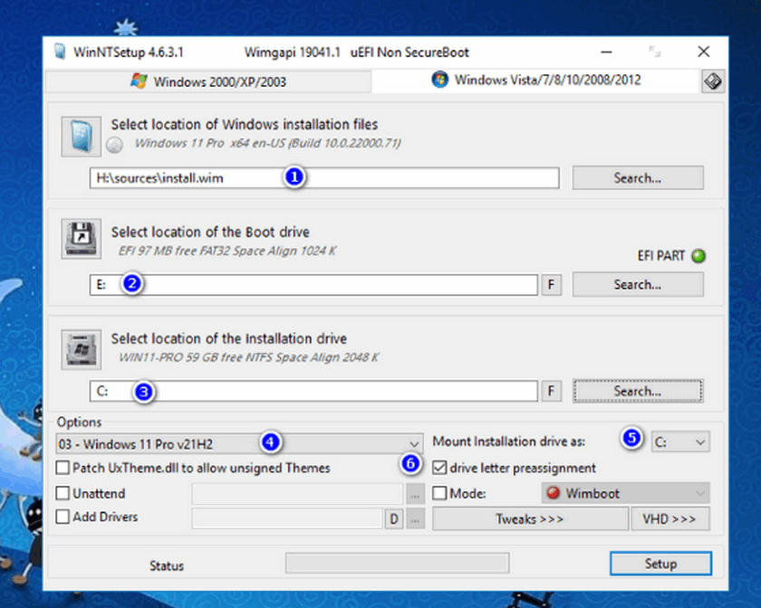The height and width of the screenshot is (608, 761).
Task: Click the Windows installation files source icon
Action: [81, 137]
